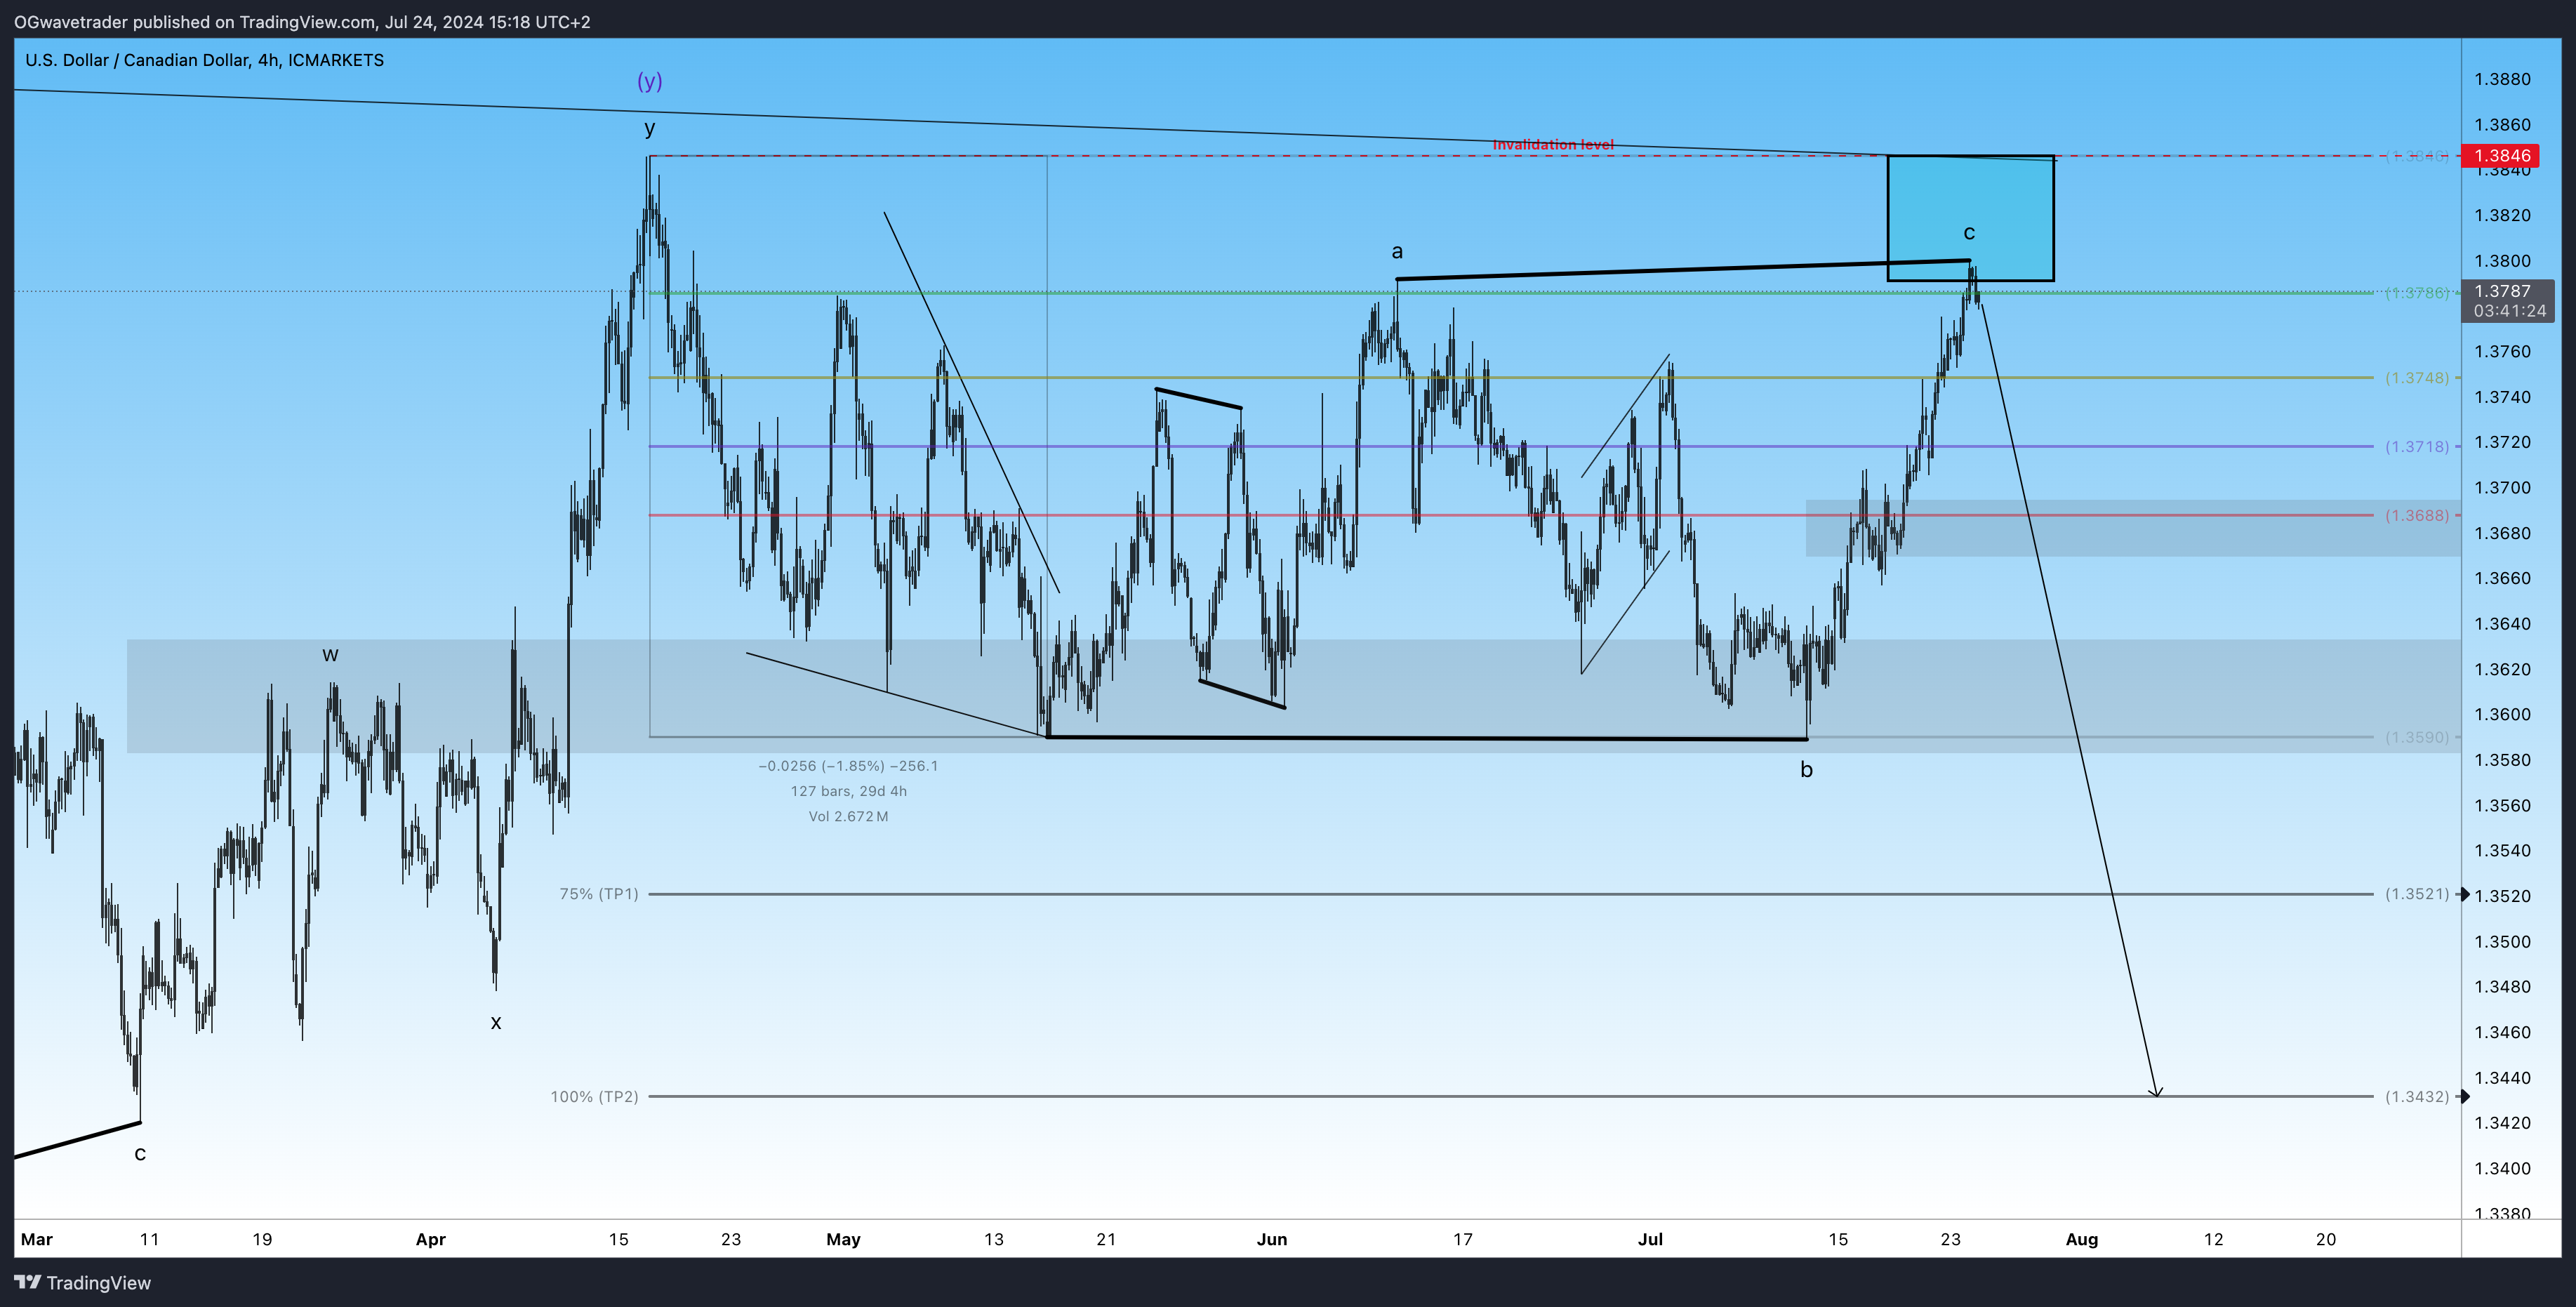Click the Jul label on the time axis
The height and width of the screenshot is (1307, 2576).
point(1650,1240)
